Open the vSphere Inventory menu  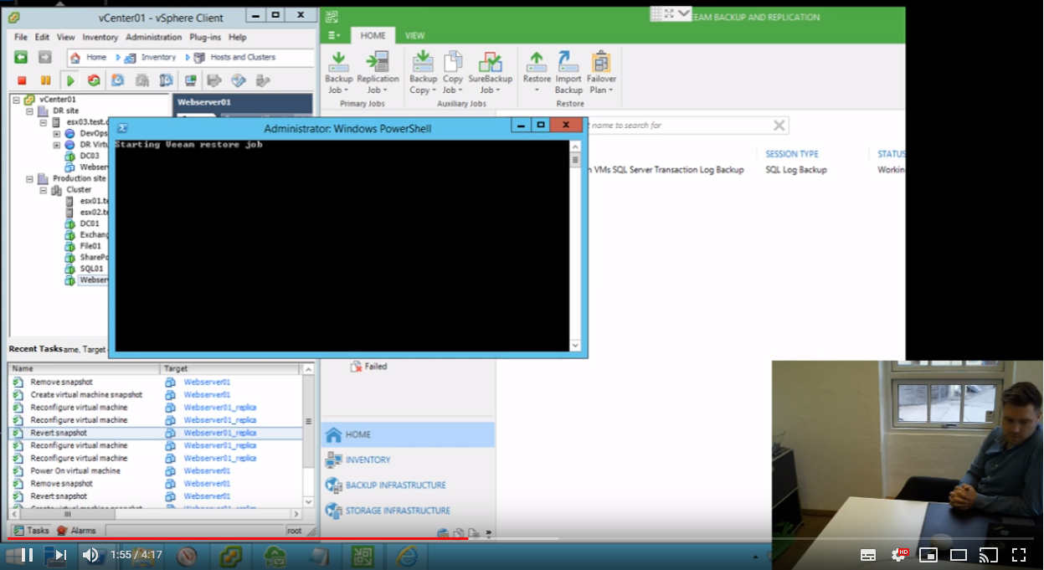100,37
